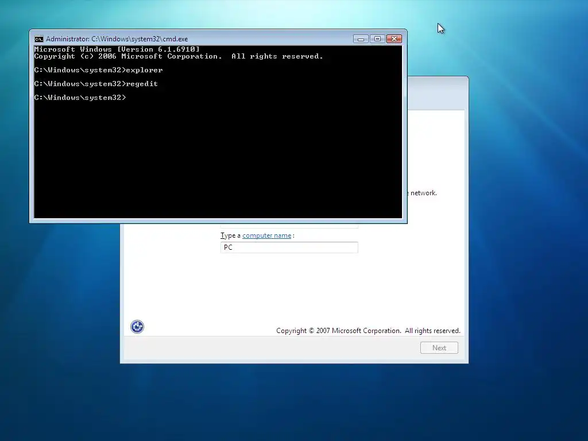Click the 2006 copyright line in console
The height and width of the screenshot is (441, 588).
[x=179, y=57]
